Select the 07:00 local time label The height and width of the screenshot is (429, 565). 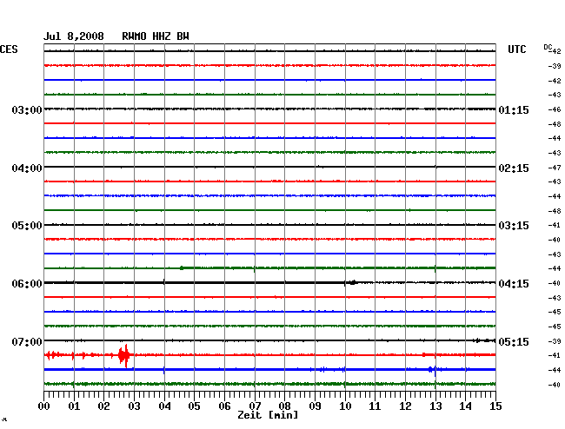click(x=27, y=341)
